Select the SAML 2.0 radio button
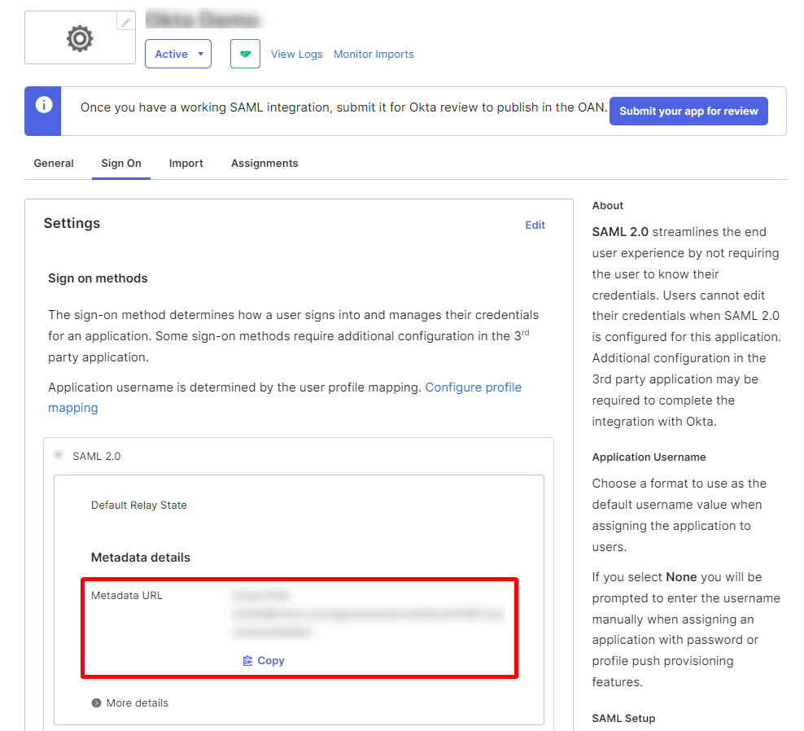The image size is (804, 731). [x=59, y=455]
